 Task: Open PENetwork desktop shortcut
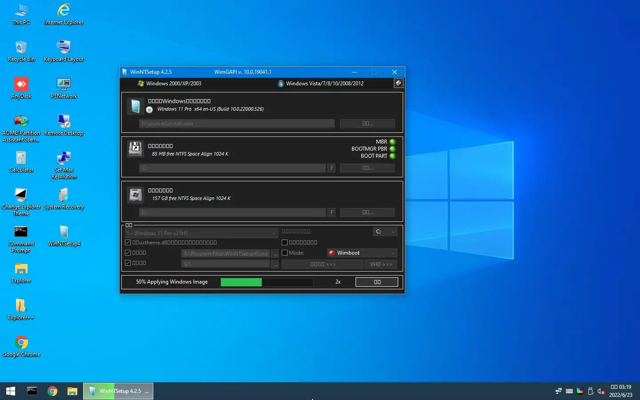pyautogui.click(x=64, y=88)
